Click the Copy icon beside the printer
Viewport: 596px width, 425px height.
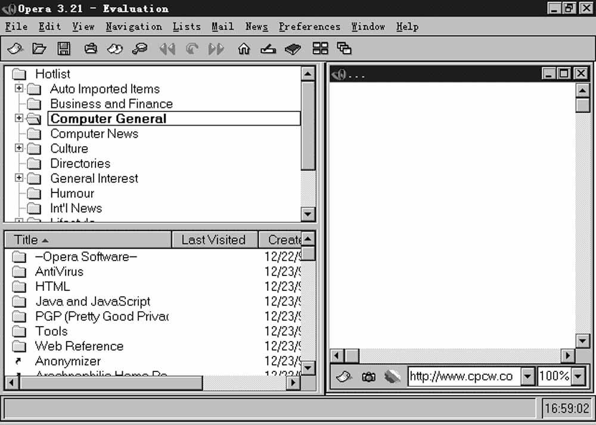[115, 49]
